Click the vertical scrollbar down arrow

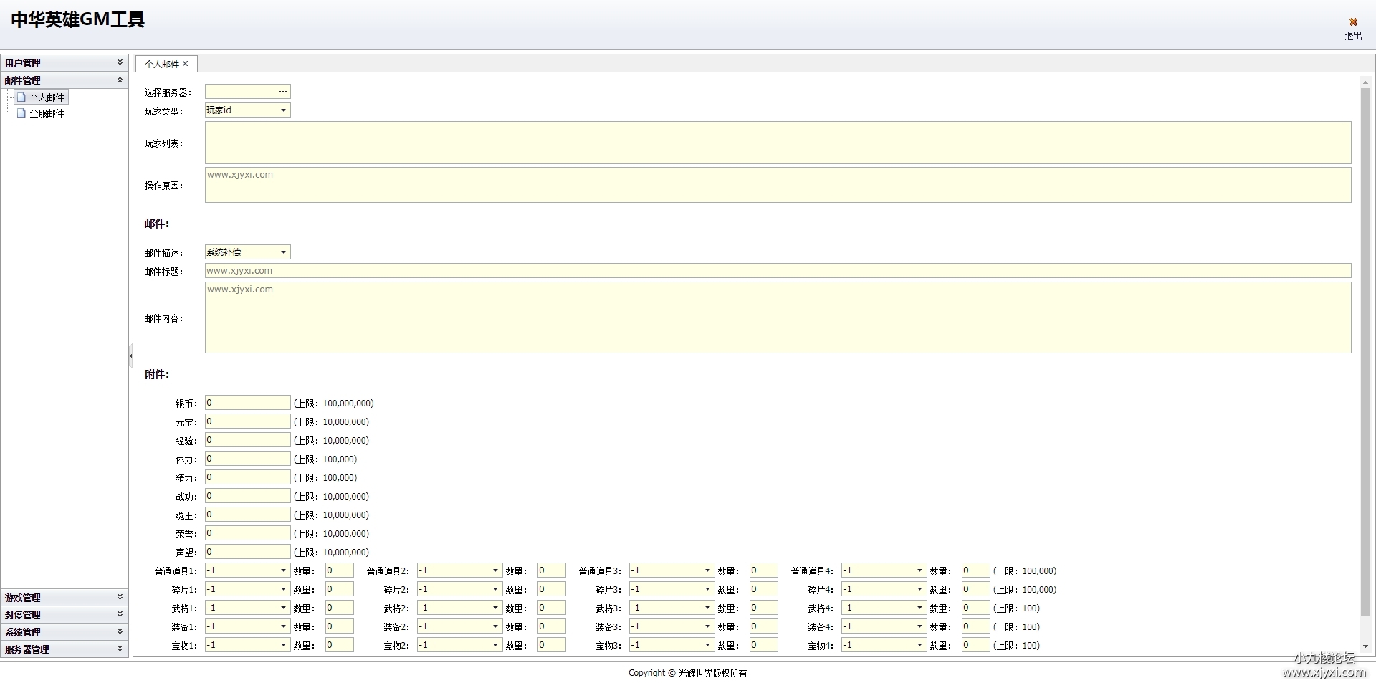(1365, 646)
